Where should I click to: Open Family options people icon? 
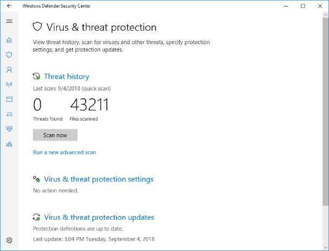9,144
